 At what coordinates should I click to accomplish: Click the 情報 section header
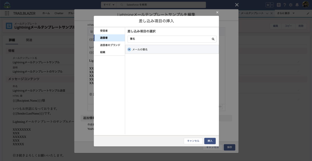11,51
